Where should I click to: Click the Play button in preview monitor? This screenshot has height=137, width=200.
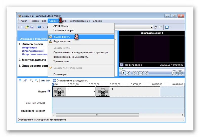point(124,73)
